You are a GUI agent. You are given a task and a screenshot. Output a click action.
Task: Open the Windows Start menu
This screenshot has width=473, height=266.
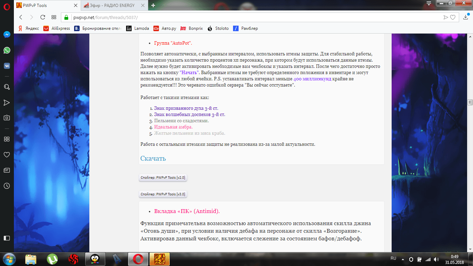pos(8,259)
